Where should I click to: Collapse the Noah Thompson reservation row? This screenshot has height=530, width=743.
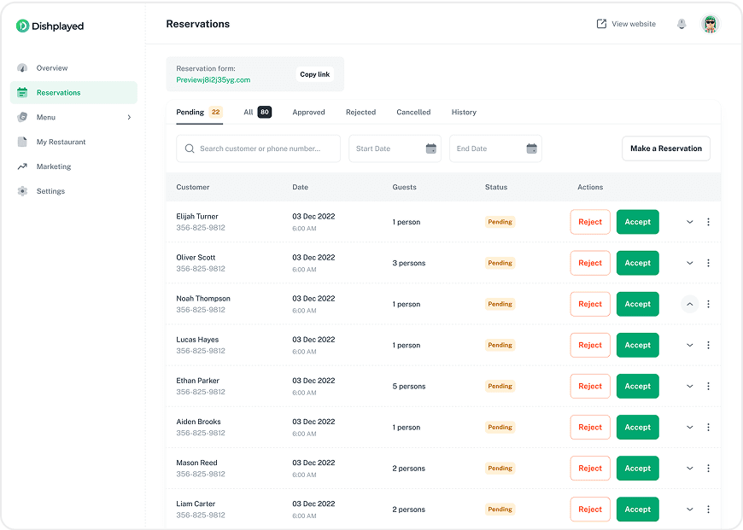(x=690, y=304)
